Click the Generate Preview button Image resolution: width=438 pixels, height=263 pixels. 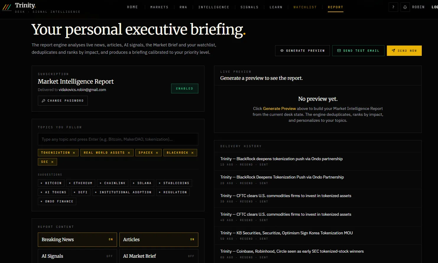302,51
